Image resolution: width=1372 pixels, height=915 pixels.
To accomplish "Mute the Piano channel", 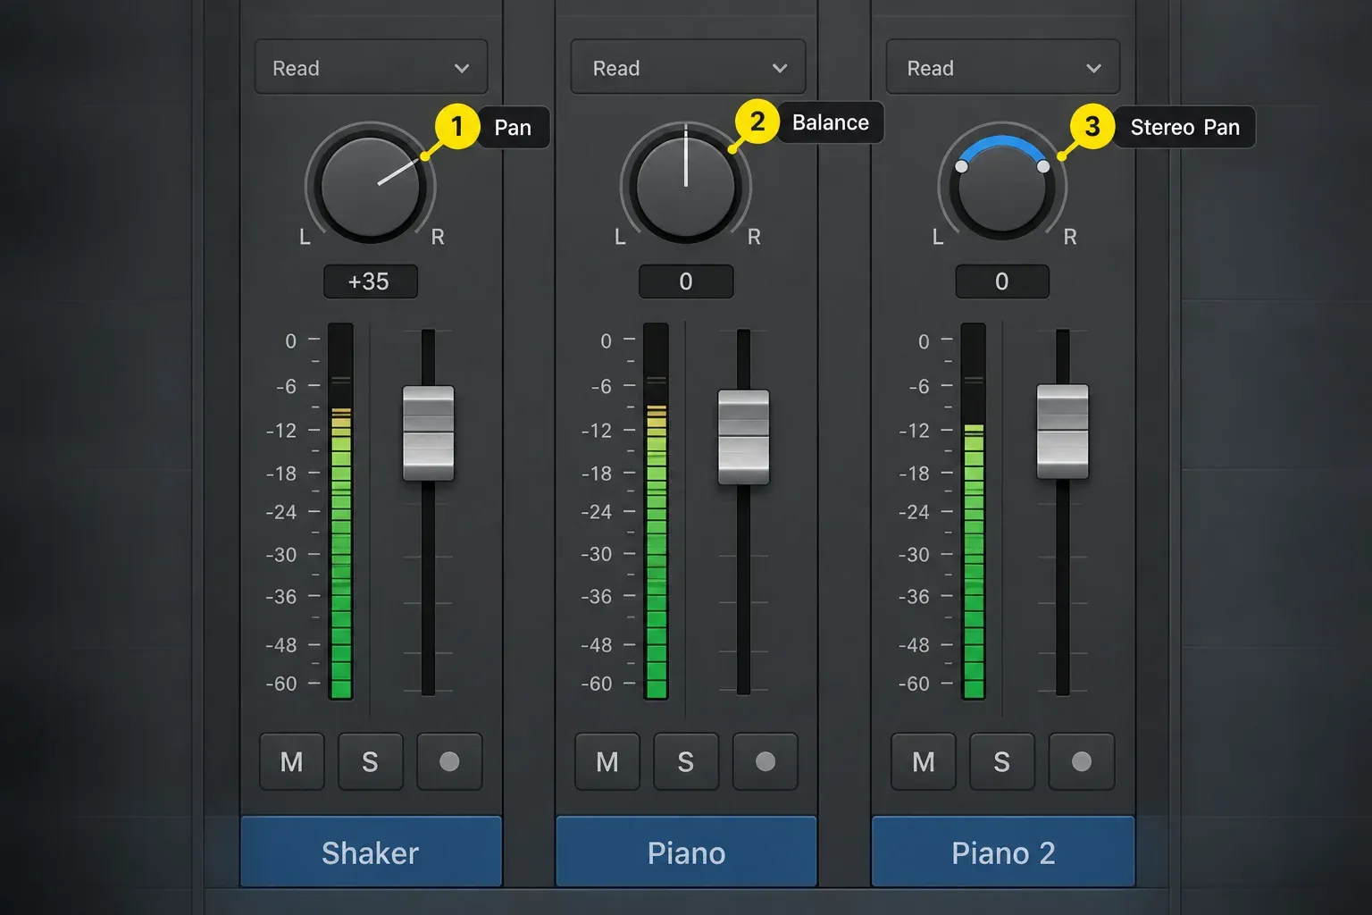I will (607, 761).
